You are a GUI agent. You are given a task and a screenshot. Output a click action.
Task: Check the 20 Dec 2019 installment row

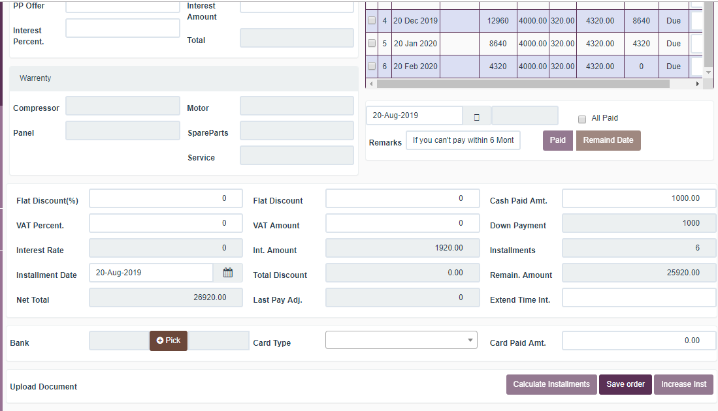click(x=372, y=20)
